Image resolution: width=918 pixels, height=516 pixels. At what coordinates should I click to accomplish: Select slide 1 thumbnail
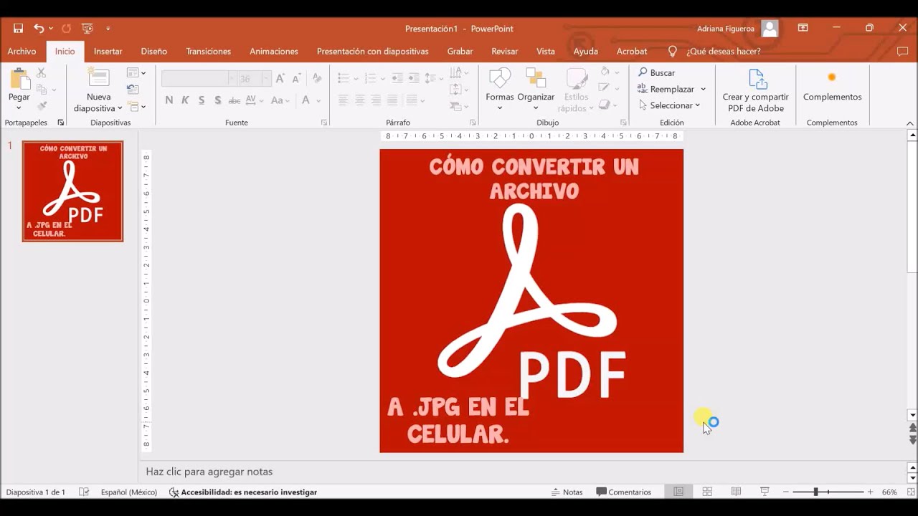pyautogui.click(x=72, y=191)
